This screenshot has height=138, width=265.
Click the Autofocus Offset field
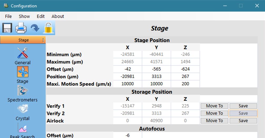[x=128, y=135]
